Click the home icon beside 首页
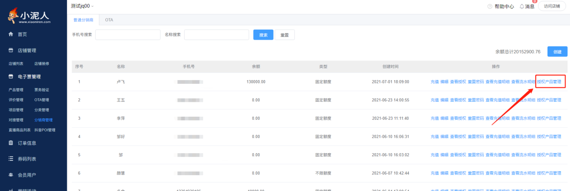This screenshot has width=570, height=191. click(11, 34)
